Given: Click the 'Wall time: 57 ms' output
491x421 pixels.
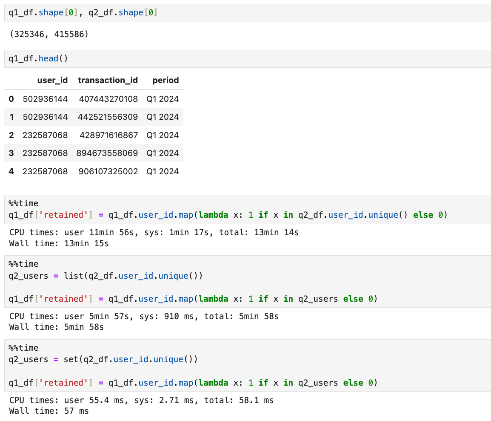Looking at the screenshot, I should [x=49, y=411].
